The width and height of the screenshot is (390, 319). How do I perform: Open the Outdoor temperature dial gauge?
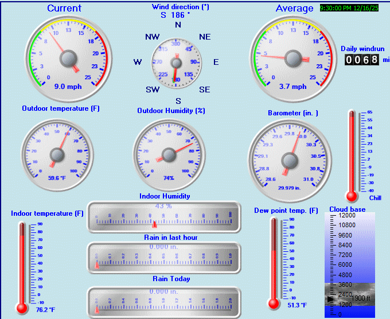click(x=57, y=154)
